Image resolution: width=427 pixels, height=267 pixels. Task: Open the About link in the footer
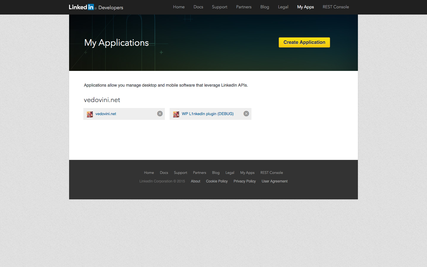[x=195, y=181]
